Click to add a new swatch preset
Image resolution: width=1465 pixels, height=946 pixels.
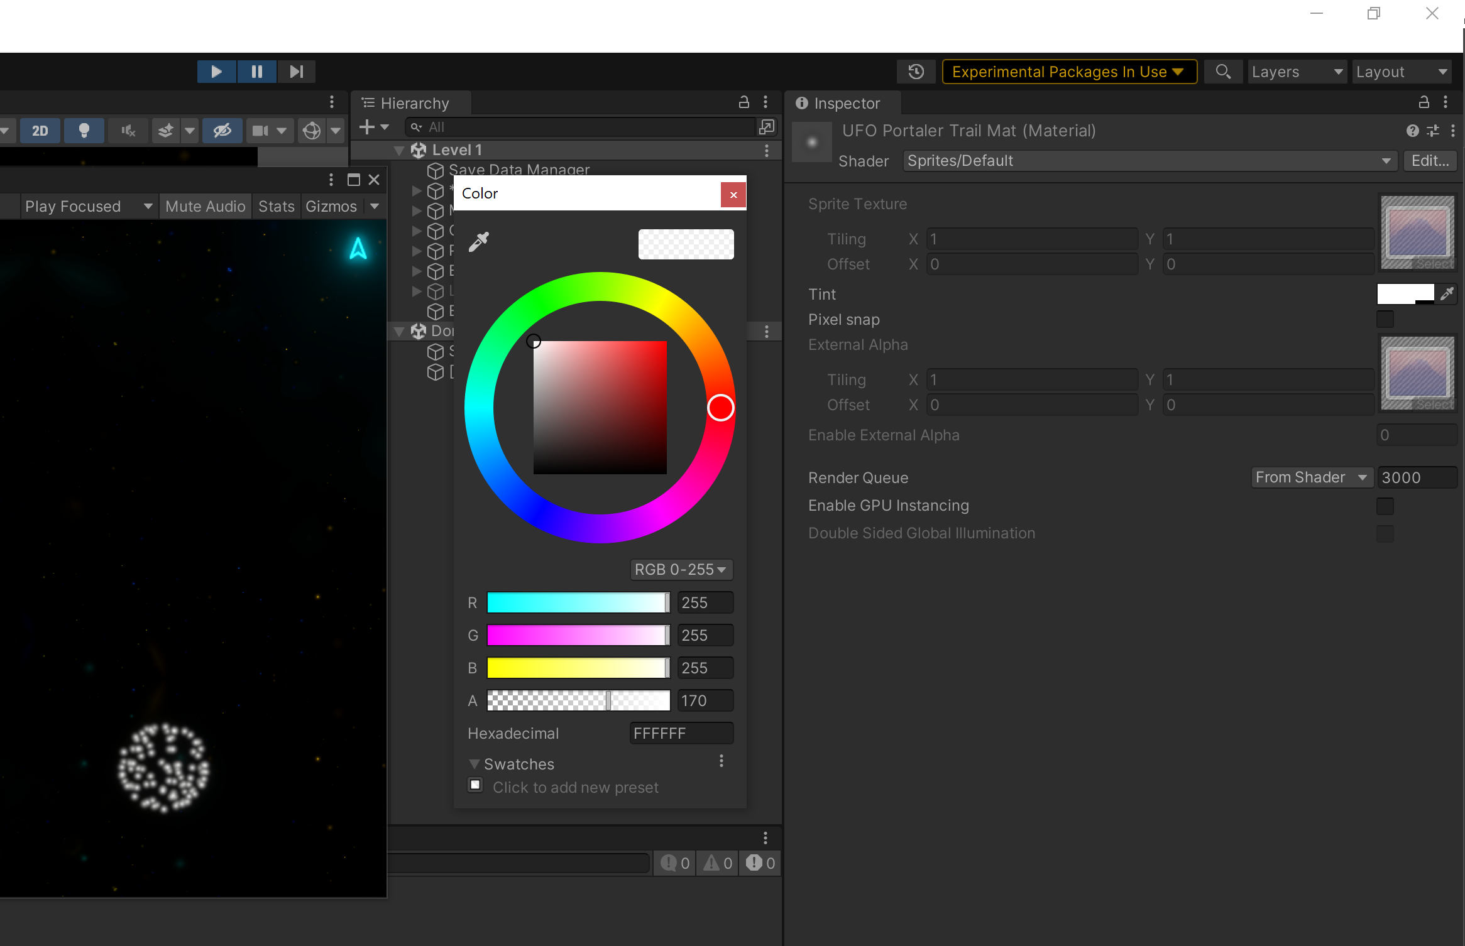click(x=475, y=785)
